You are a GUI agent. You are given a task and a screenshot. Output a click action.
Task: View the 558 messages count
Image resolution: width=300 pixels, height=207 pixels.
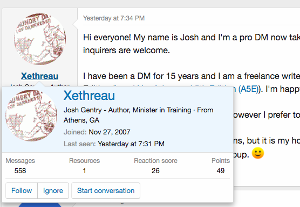tap(20, 170)
